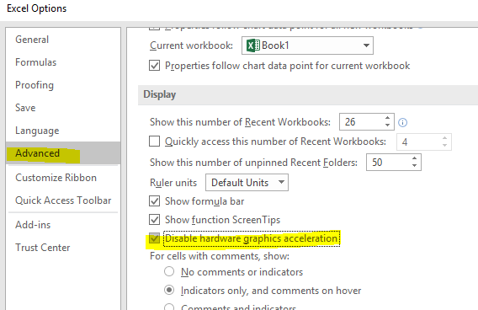Click the Excel Options dialog title

(36, 8)
